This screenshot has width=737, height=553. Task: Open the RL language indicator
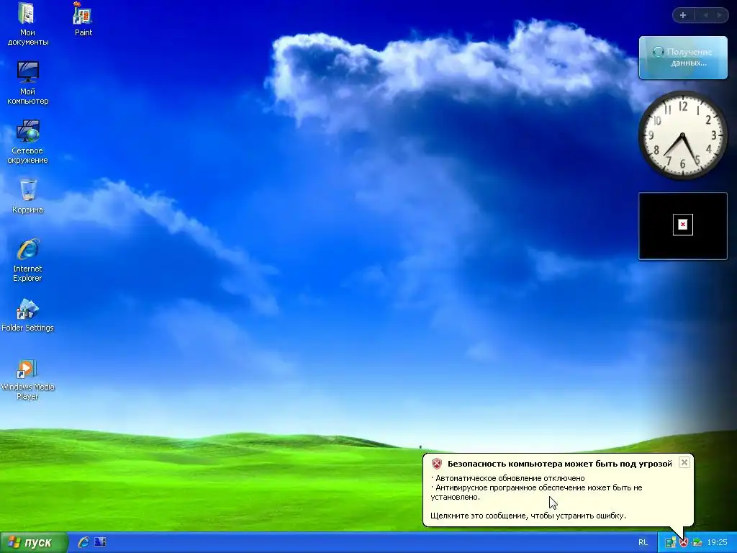643,543
